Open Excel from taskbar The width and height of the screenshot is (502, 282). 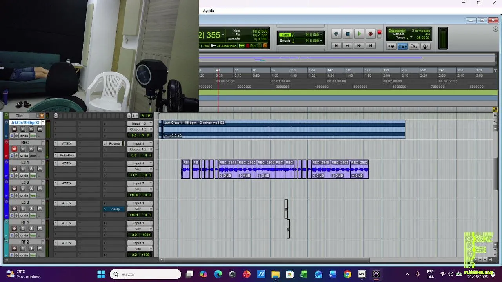304,274
